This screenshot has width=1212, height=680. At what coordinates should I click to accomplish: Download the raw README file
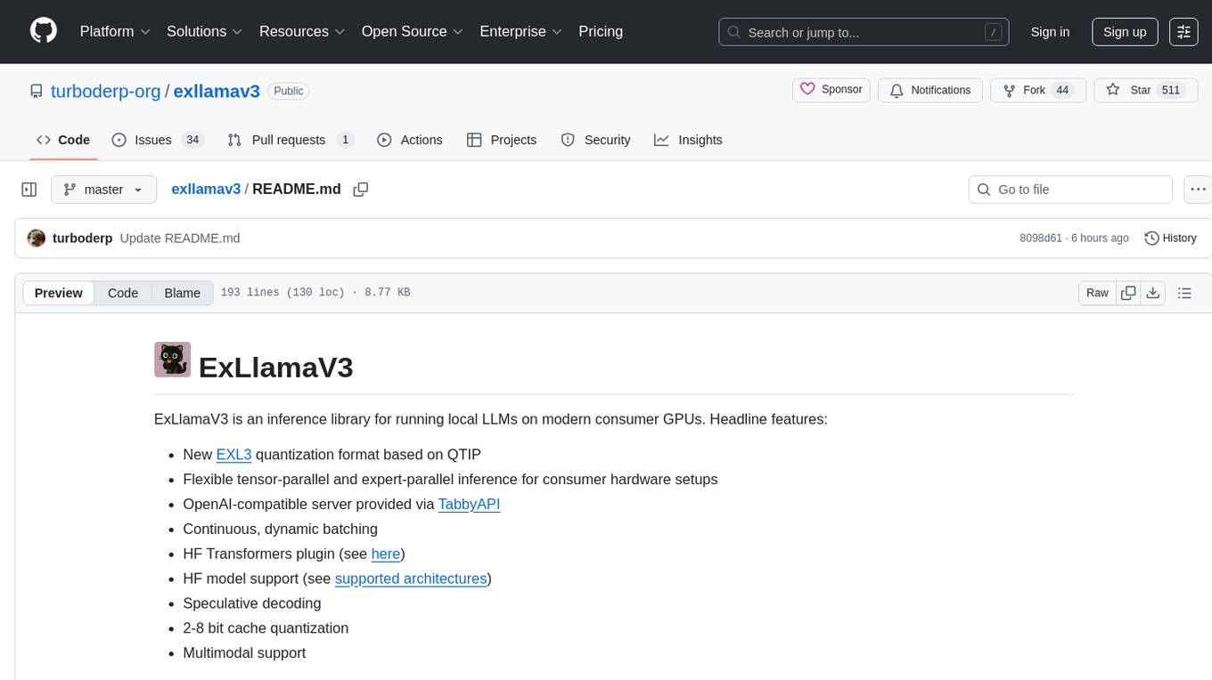[1152, 293]
